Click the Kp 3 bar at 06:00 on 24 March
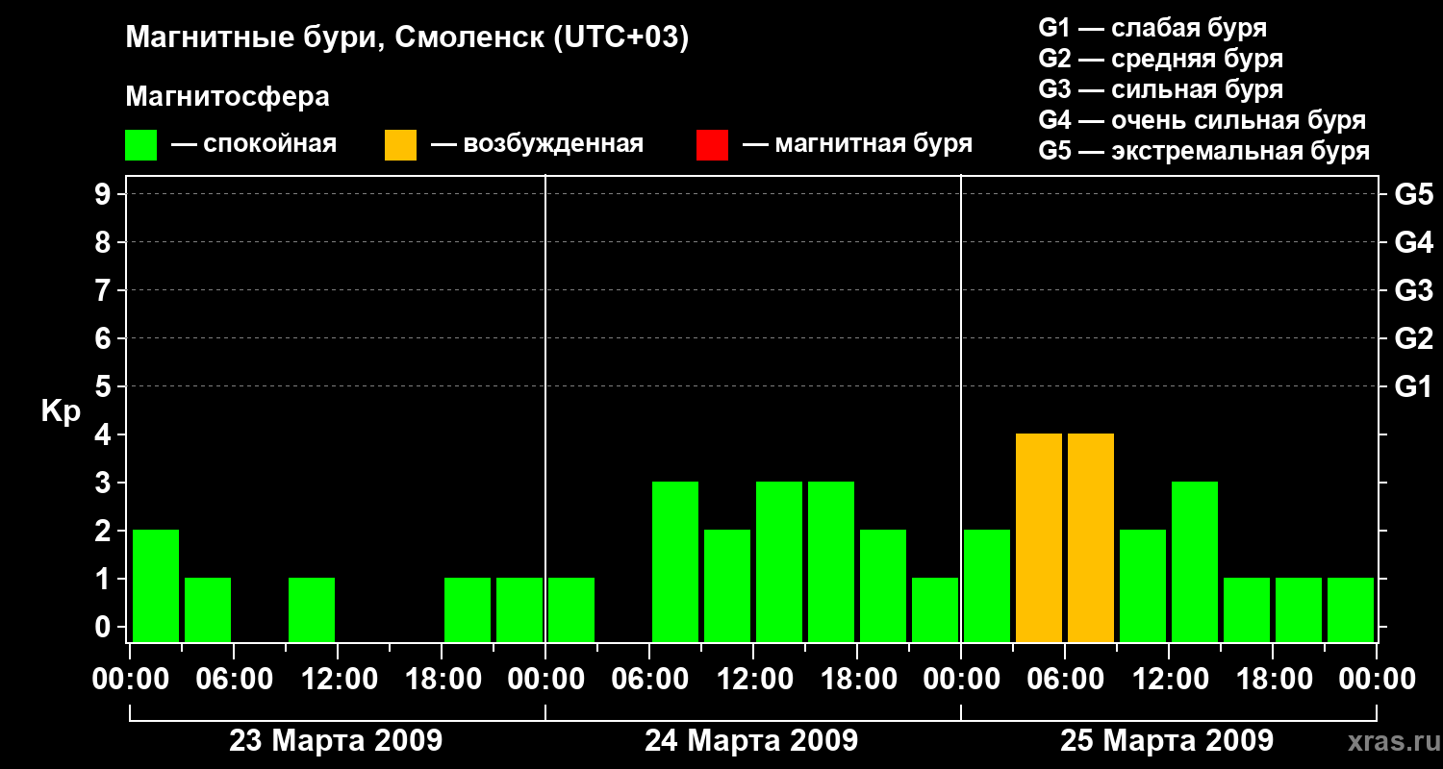 tap(675, 561)
